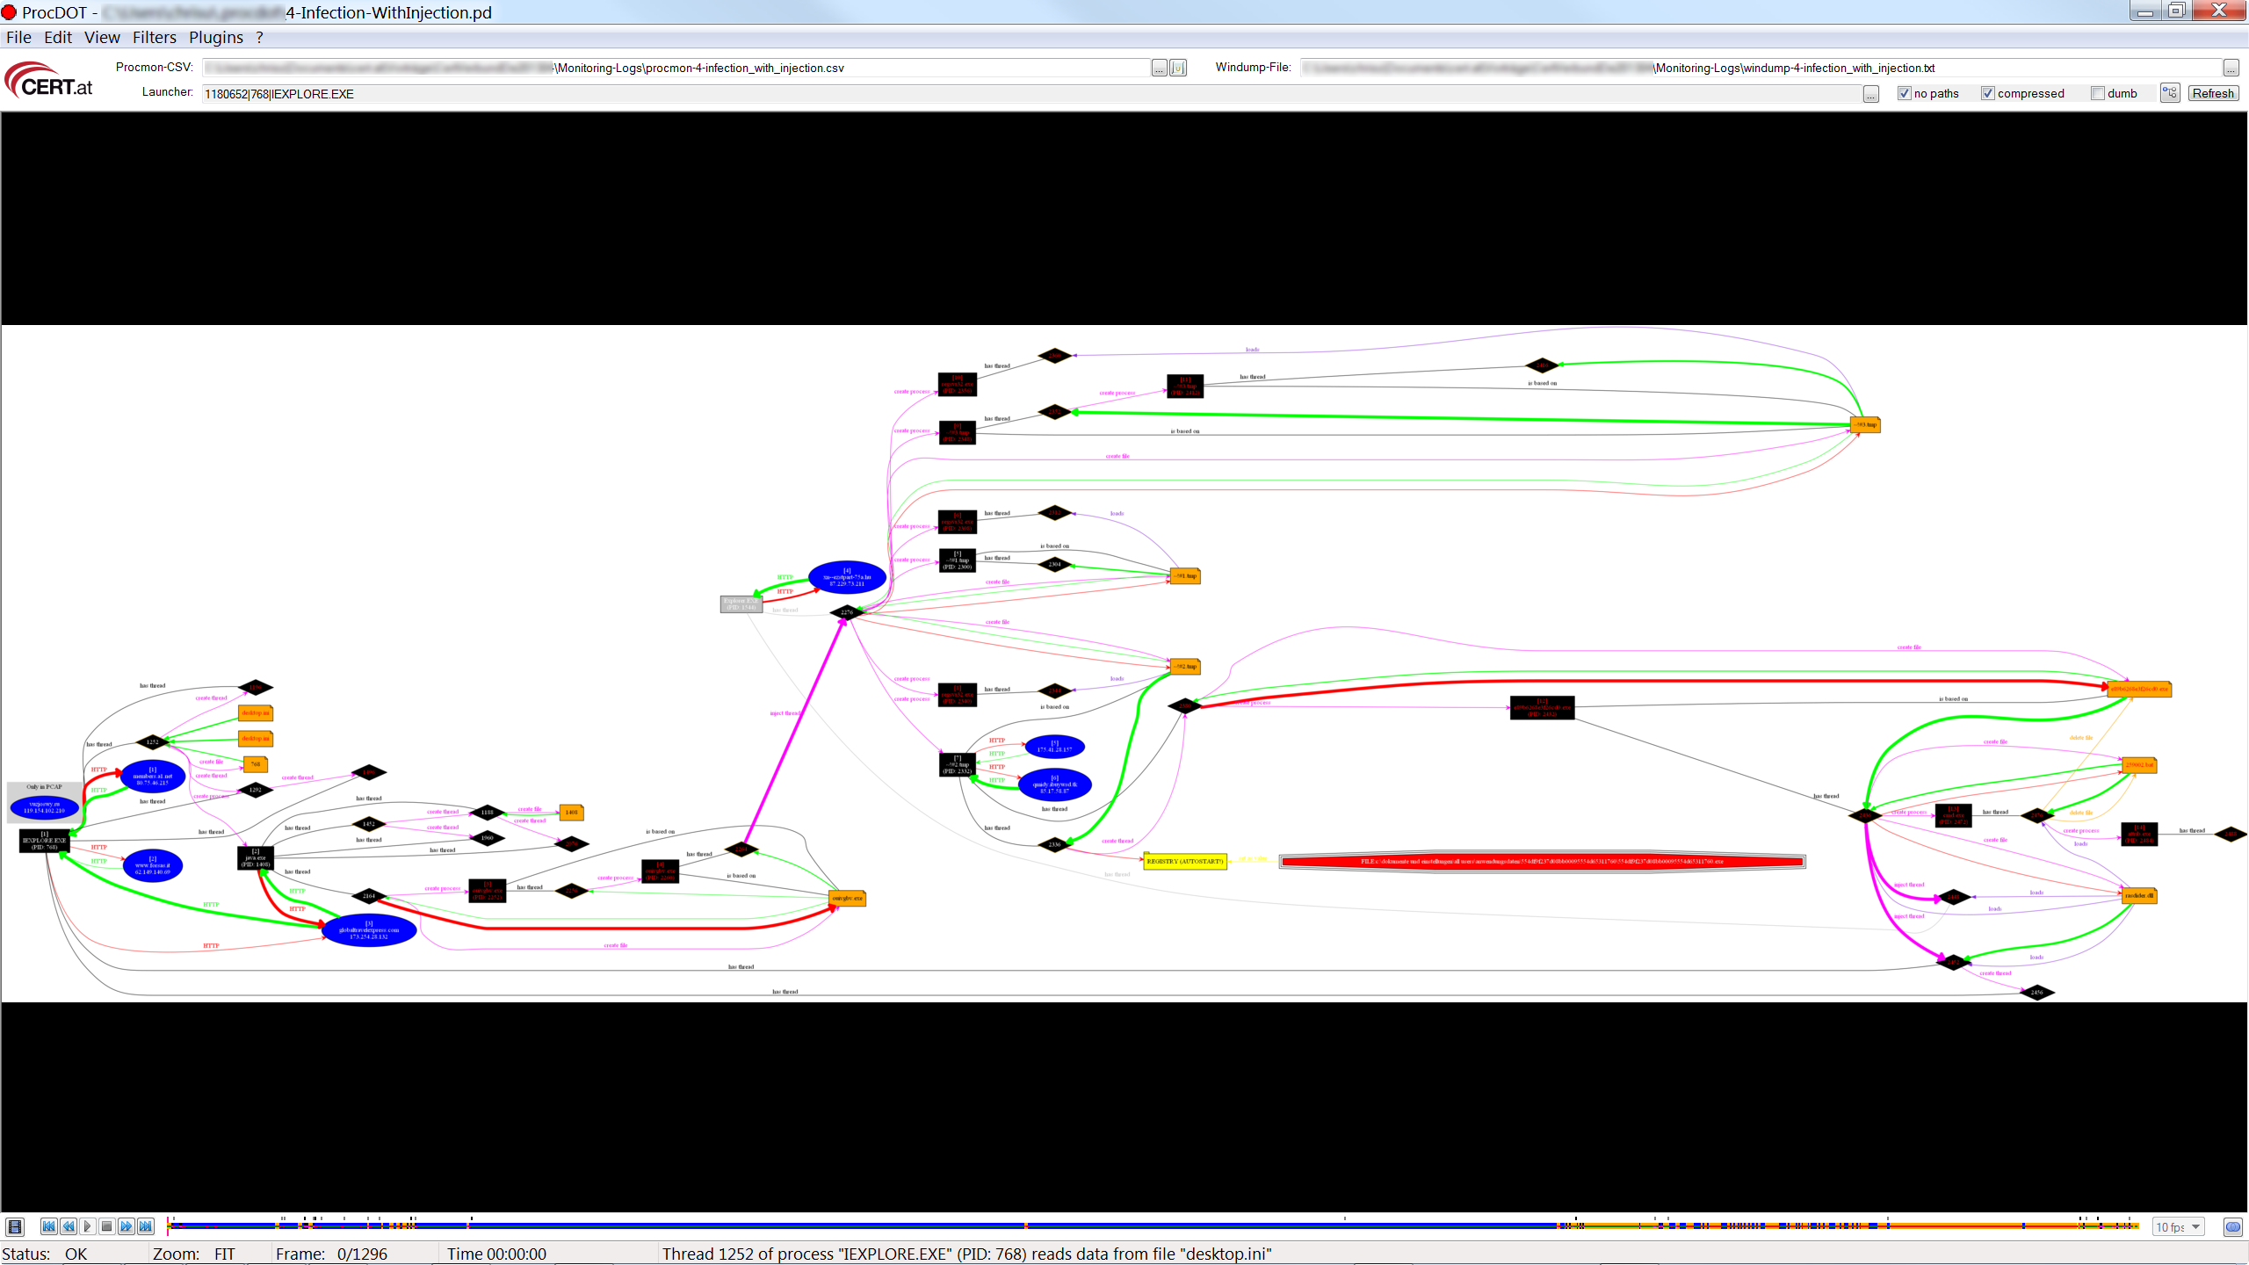The image size is (2249, 1265).
Task: Select the IEXPLORE.EXE (PID: 768) process node
Action: [x=45, y=842]
